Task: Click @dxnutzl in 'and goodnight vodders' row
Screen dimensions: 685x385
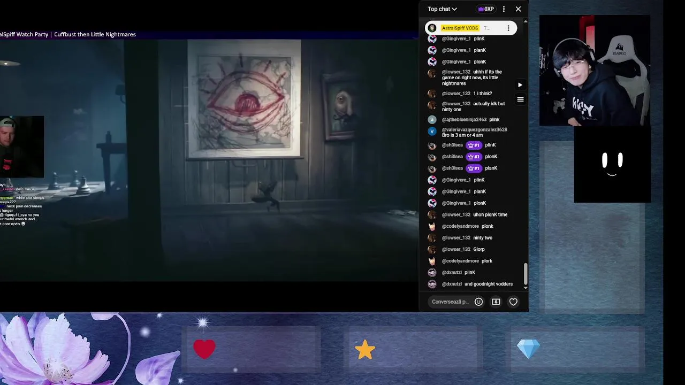Action: coord(452,284)
